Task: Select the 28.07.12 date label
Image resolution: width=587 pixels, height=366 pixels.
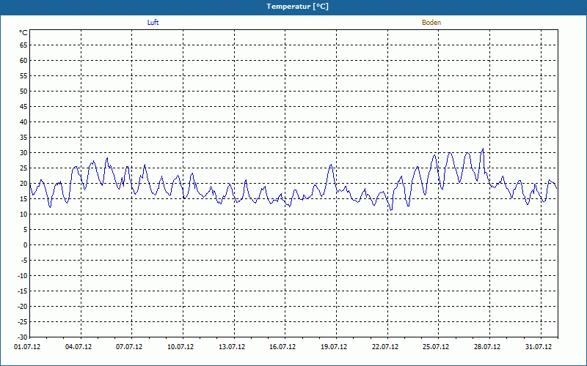Action: [487, 347]
